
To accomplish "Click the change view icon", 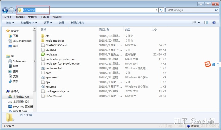I will pos(194,23).
